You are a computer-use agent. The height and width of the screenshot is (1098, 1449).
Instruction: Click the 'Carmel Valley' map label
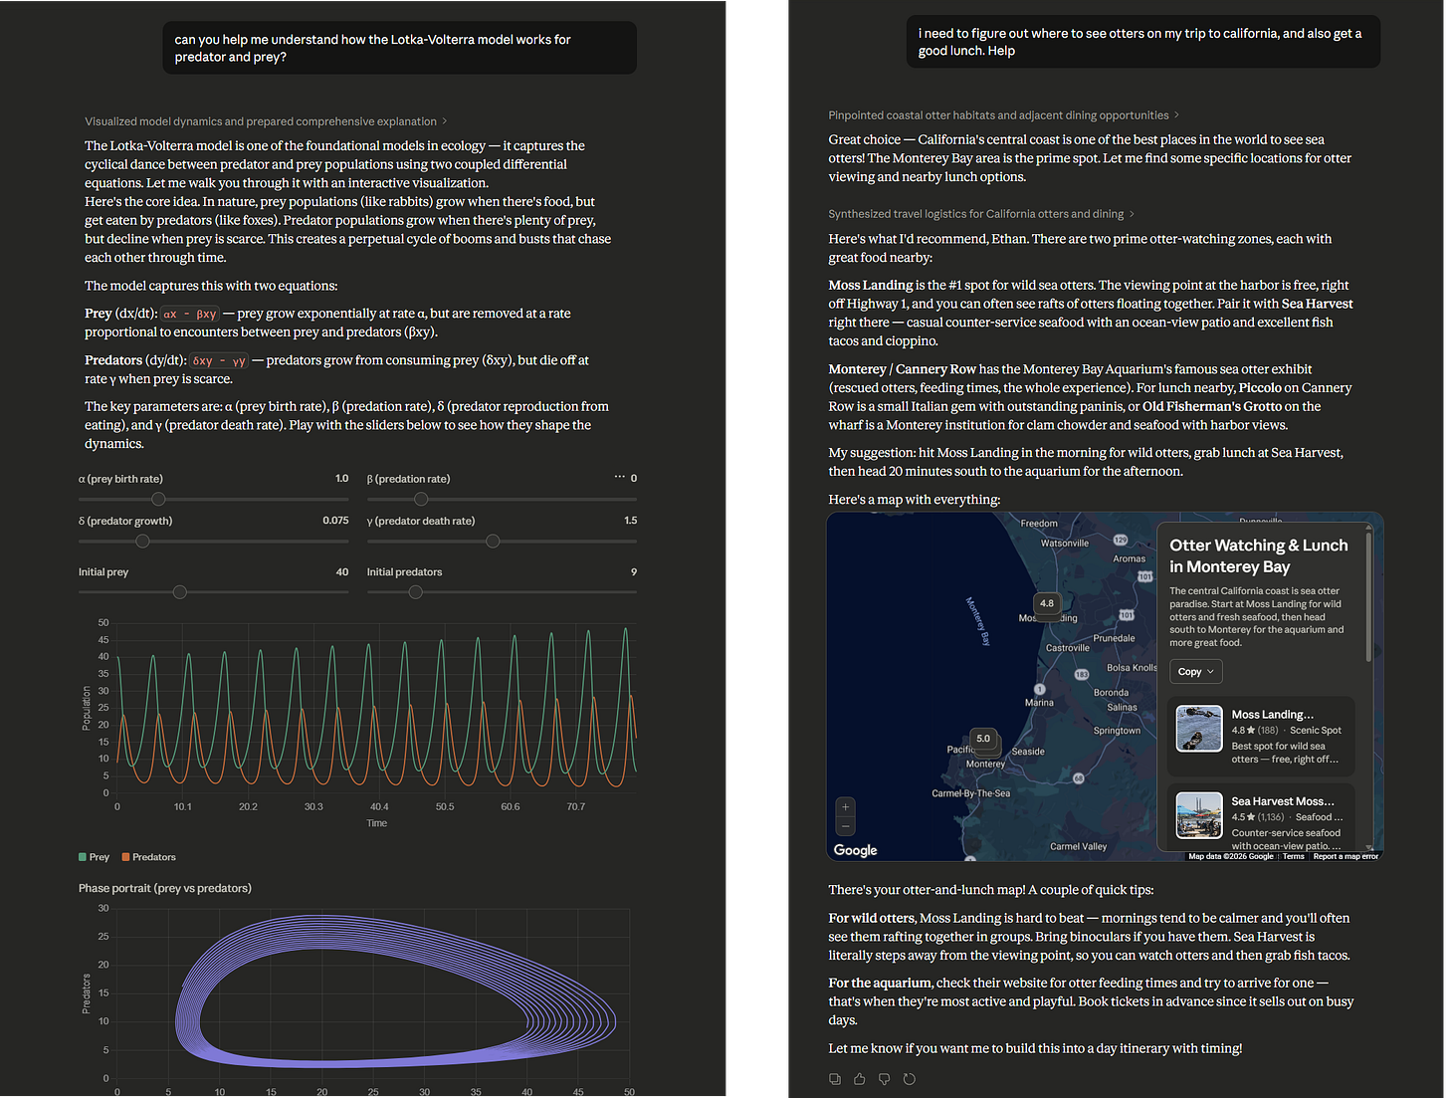point(1078,847)
